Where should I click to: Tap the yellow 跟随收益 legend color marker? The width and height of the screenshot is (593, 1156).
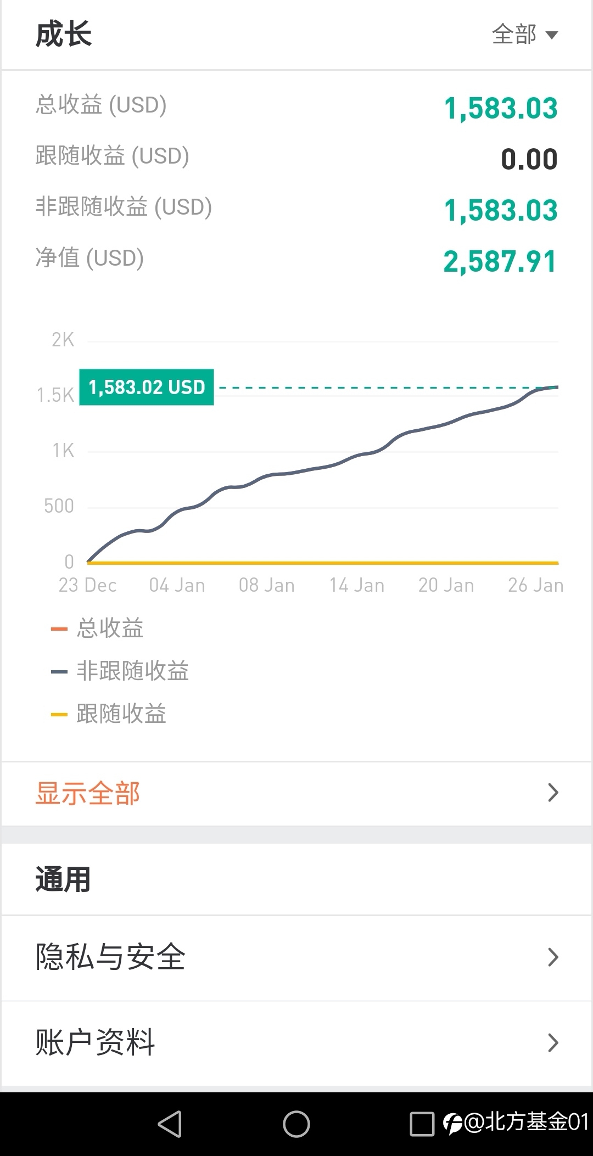[x=59, y=715]
